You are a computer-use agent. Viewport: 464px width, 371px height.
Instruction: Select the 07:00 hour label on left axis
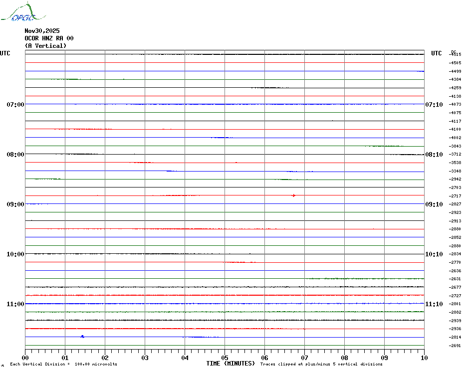(15, 105)
